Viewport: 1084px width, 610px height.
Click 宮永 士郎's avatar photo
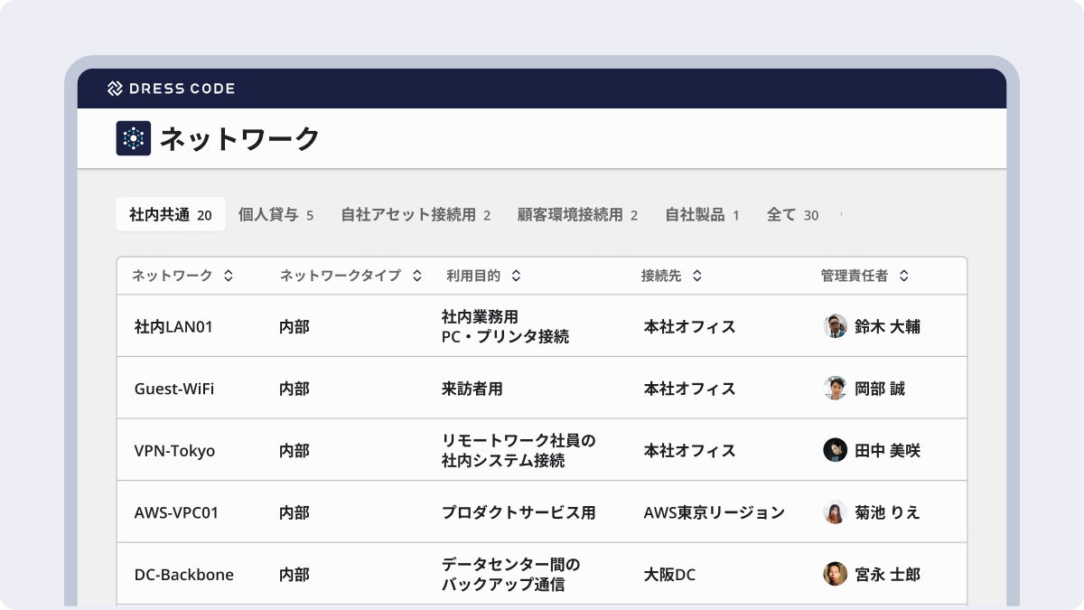835,574
